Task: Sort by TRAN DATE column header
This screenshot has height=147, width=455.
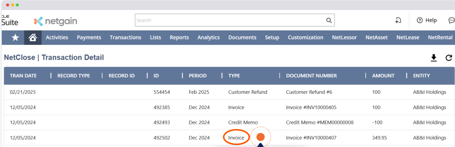Action: tap(23, 76)
